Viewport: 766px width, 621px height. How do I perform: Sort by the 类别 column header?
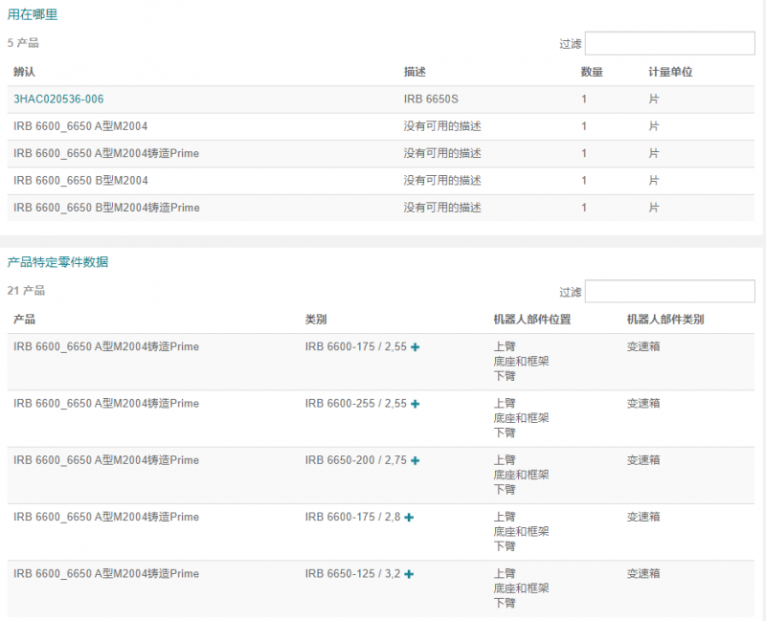coord(316,320)
